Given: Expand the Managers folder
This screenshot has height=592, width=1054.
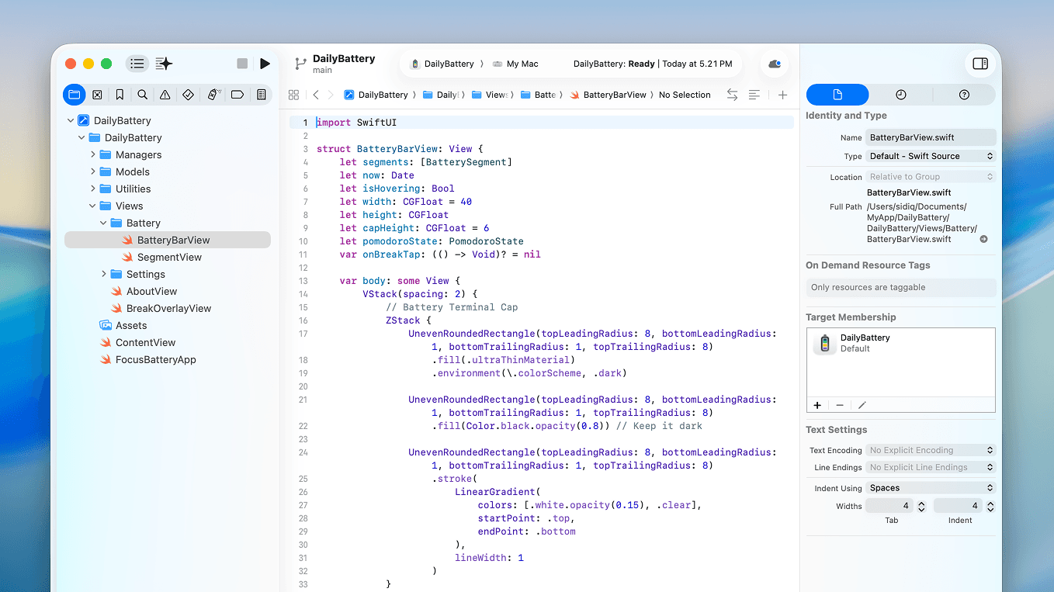Looking at the screenshot, I should point(93,154).
